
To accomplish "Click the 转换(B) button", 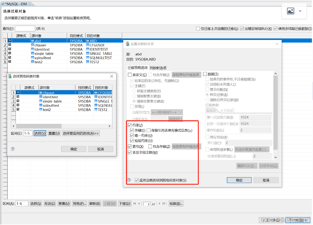I will click(x=176, y=203).
